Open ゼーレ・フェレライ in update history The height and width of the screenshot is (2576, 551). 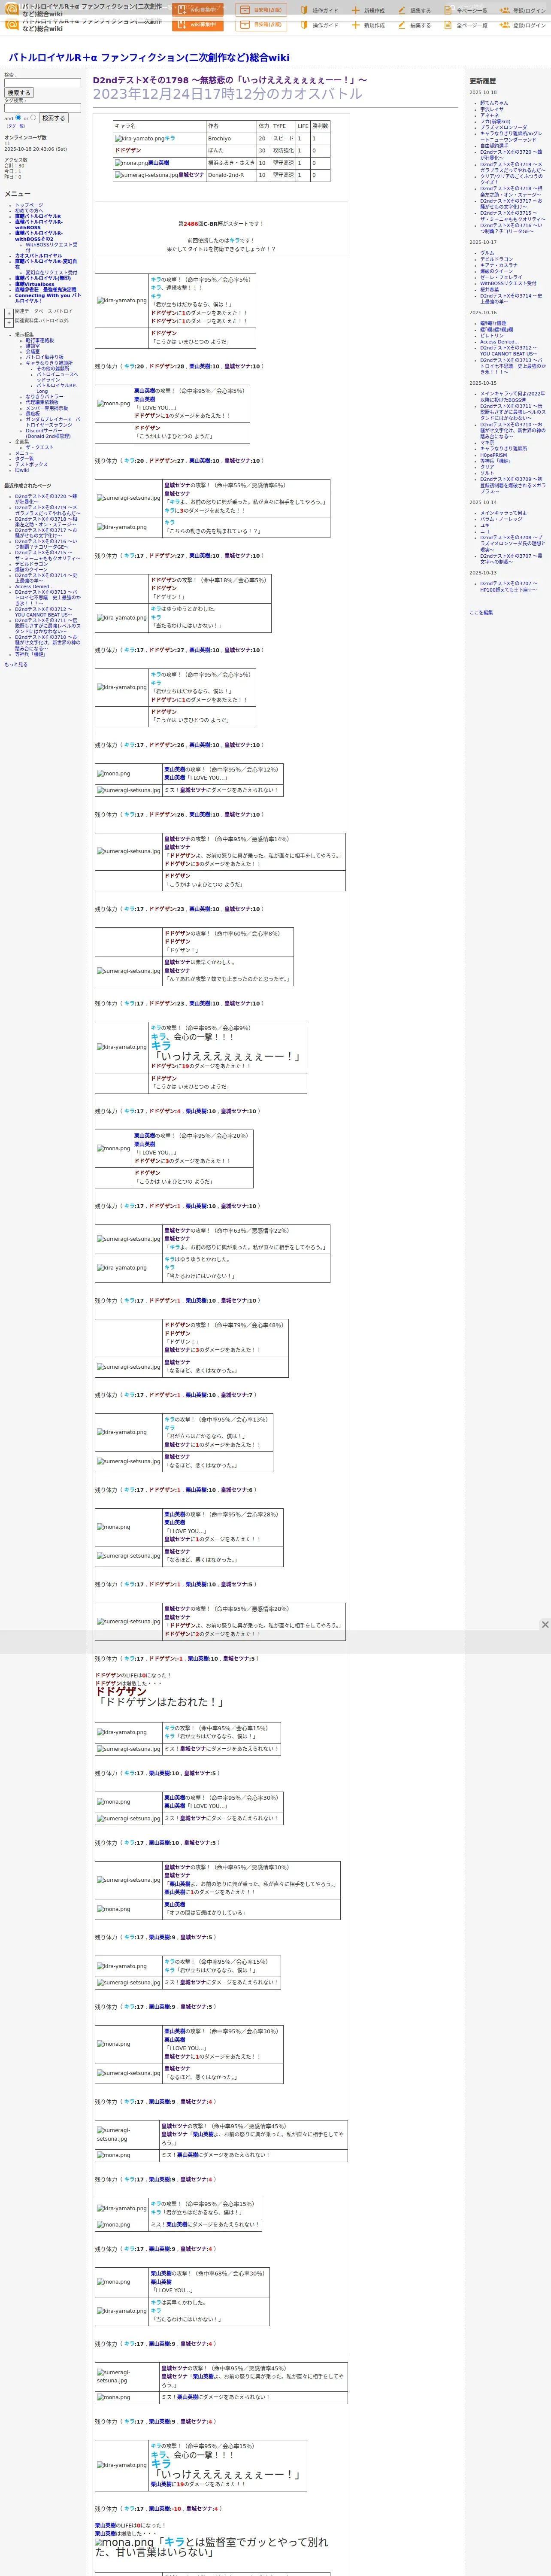(501, 277)
